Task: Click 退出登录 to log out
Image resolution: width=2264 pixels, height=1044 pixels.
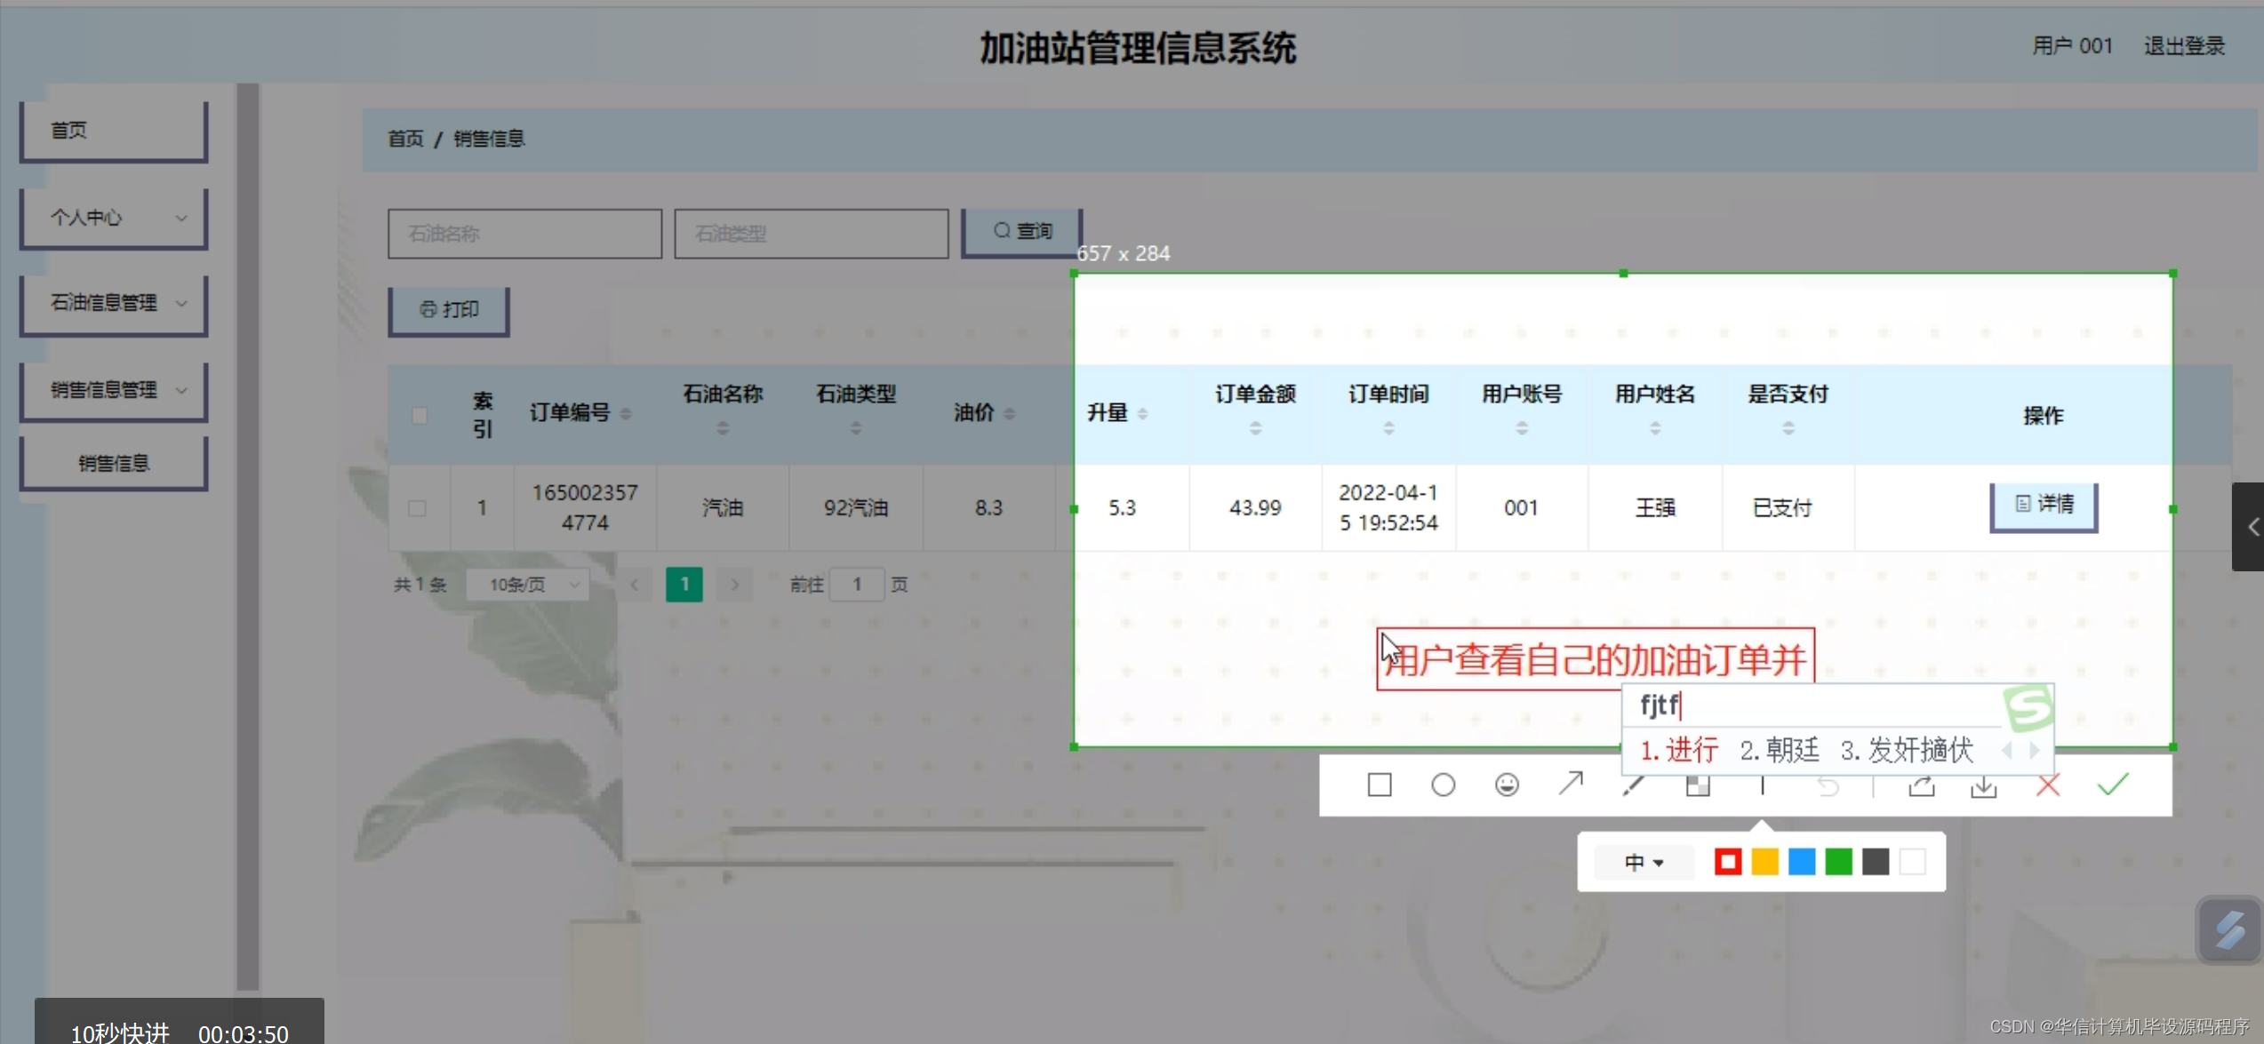Action: [2184, 46]
